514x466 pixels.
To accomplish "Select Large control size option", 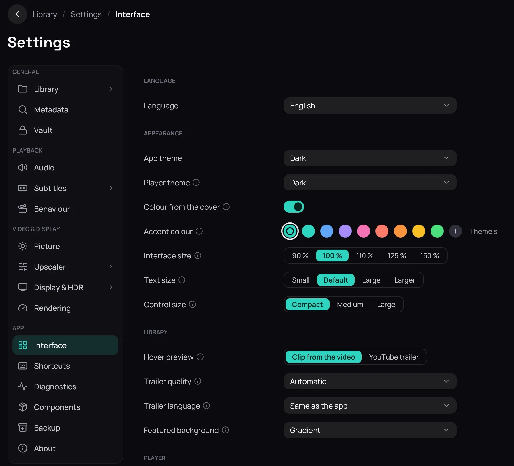I will (x=386, y=304).
